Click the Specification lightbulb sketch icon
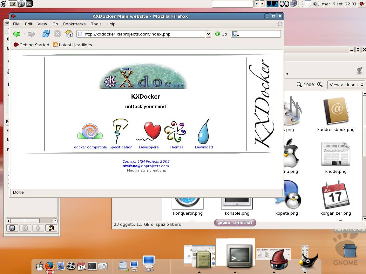Viewport: 366px width, 274px height. tap(120, 131)
